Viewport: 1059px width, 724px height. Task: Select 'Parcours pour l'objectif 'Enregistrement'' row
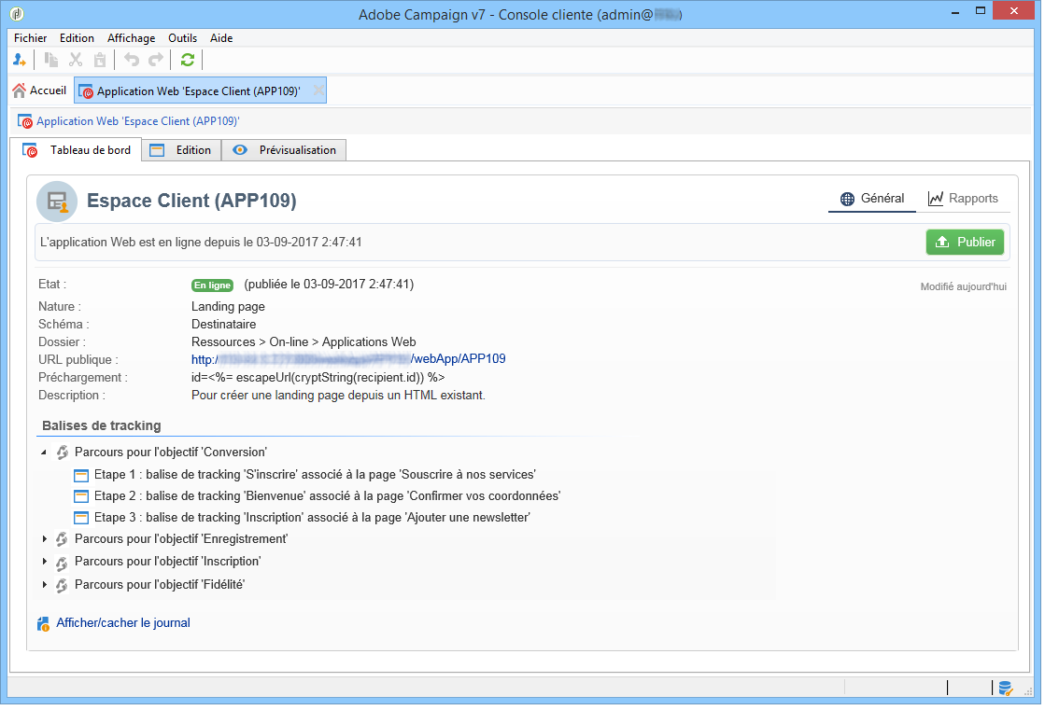click(x=181, y=539)
